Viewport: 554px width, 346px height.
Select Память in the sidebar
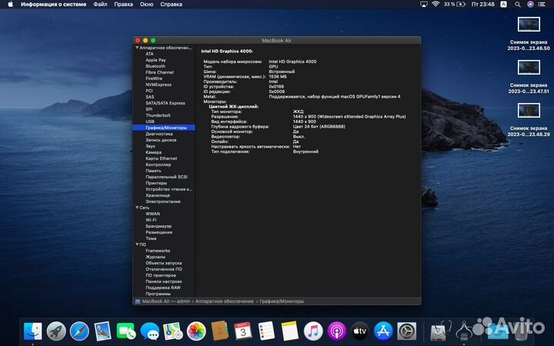point(153,171)
